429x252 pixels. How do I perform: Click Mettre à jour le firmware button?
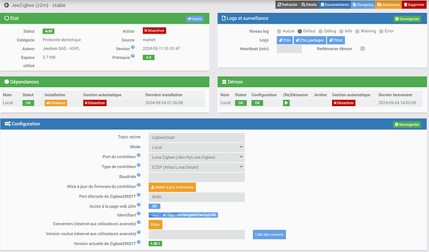click(x=172, y=187)
